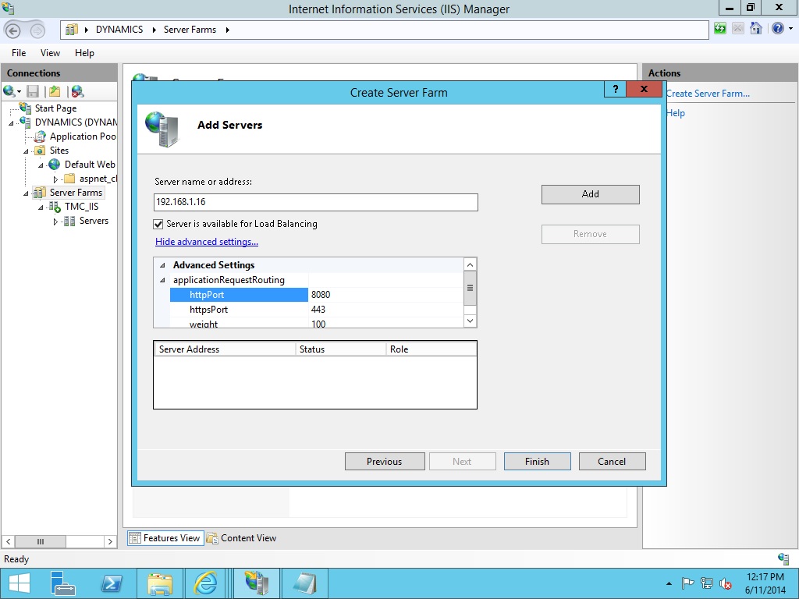This screenshot has width=799, height=599.
Task: Click the Home icon in the navigation bar
Action: point(755,29)
